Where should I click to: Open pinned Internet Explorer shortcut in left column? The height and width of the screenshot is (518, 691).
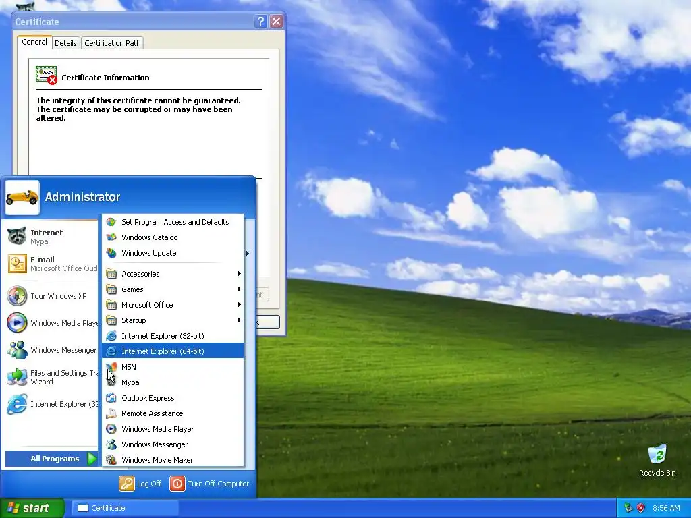click(x=51, y=404)
